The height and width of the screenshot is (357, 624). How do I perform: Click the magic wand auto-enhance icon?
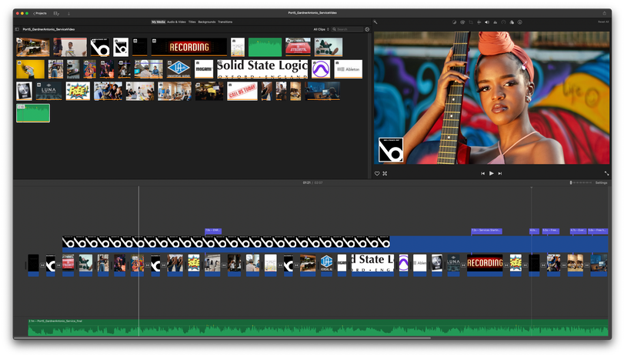pos(375,22)
